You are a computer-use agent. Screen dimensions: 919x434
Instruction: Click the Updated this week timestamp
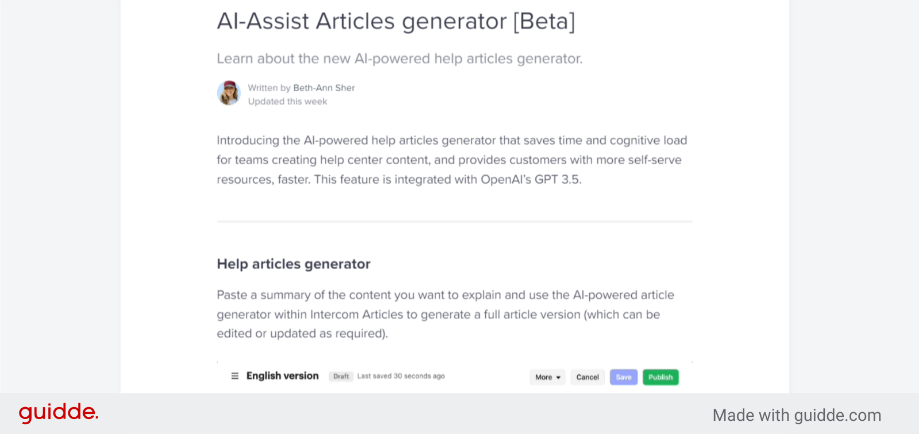tap(287, 101)
